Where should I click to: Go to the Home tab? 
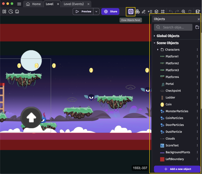[33, 4]
